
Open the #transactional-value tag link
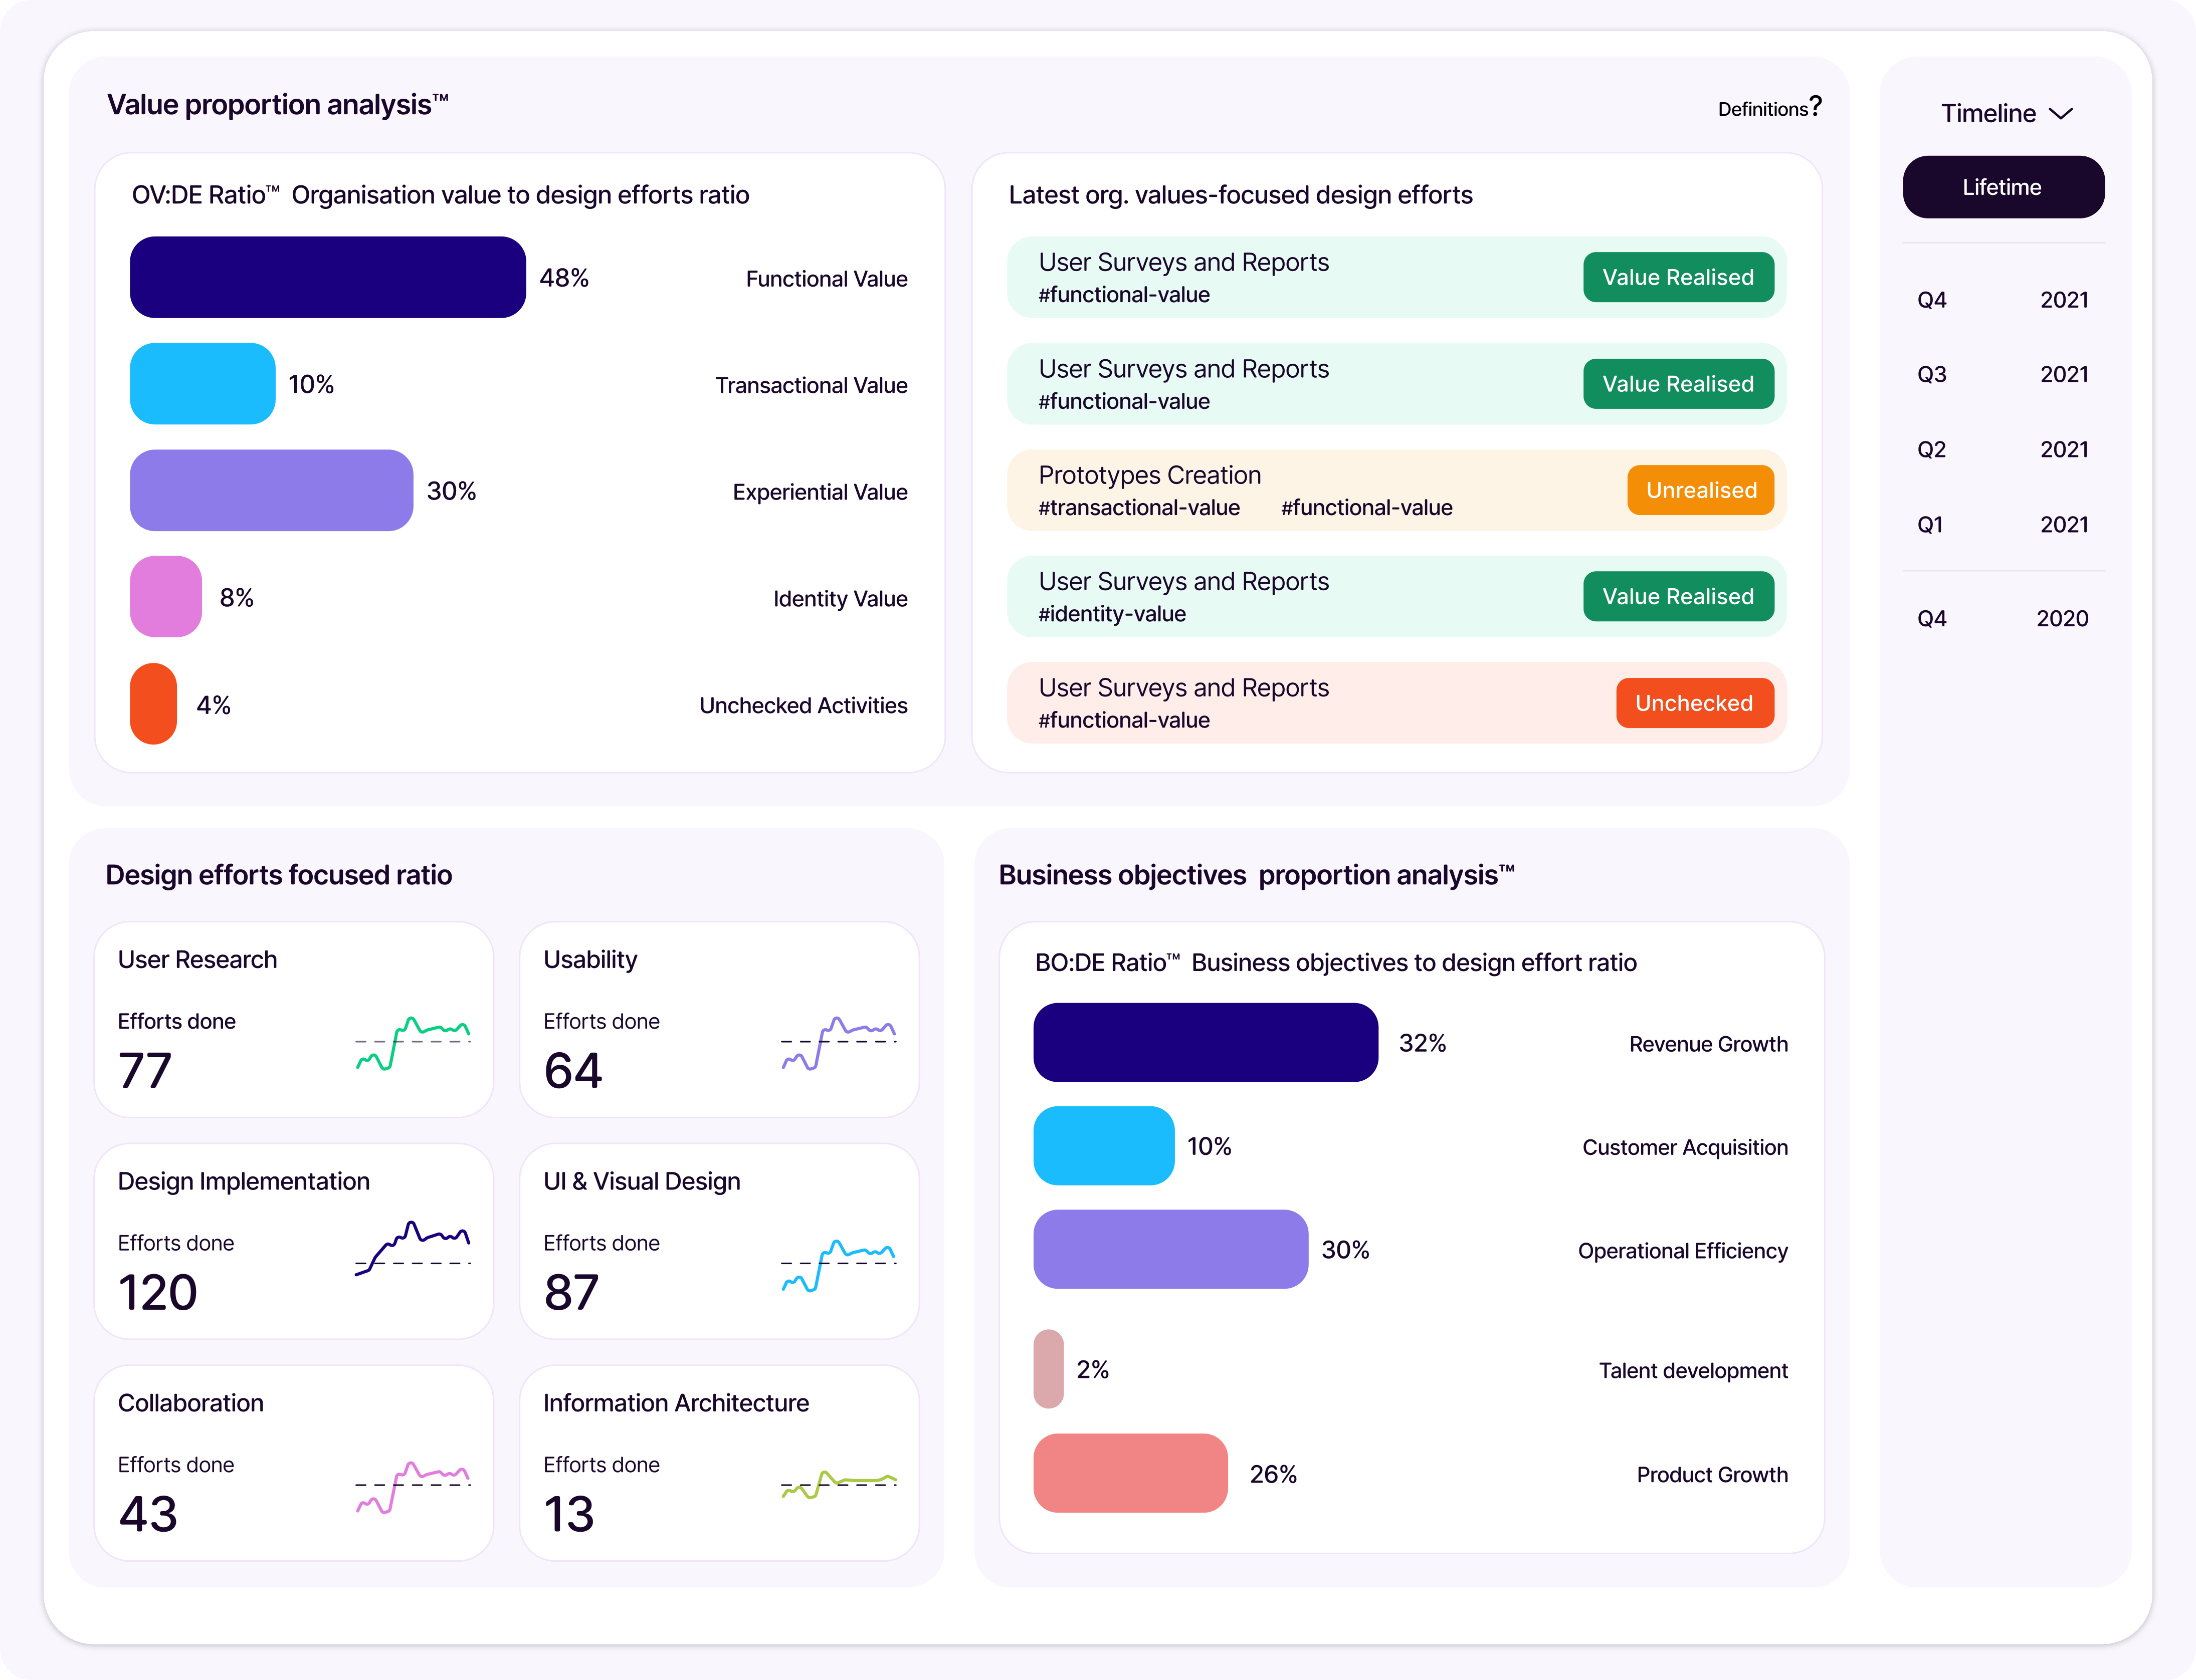[1138, 508]
